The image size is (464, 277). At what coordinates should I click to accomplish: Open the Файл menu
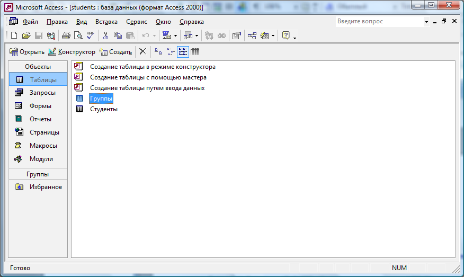(30, 22)
